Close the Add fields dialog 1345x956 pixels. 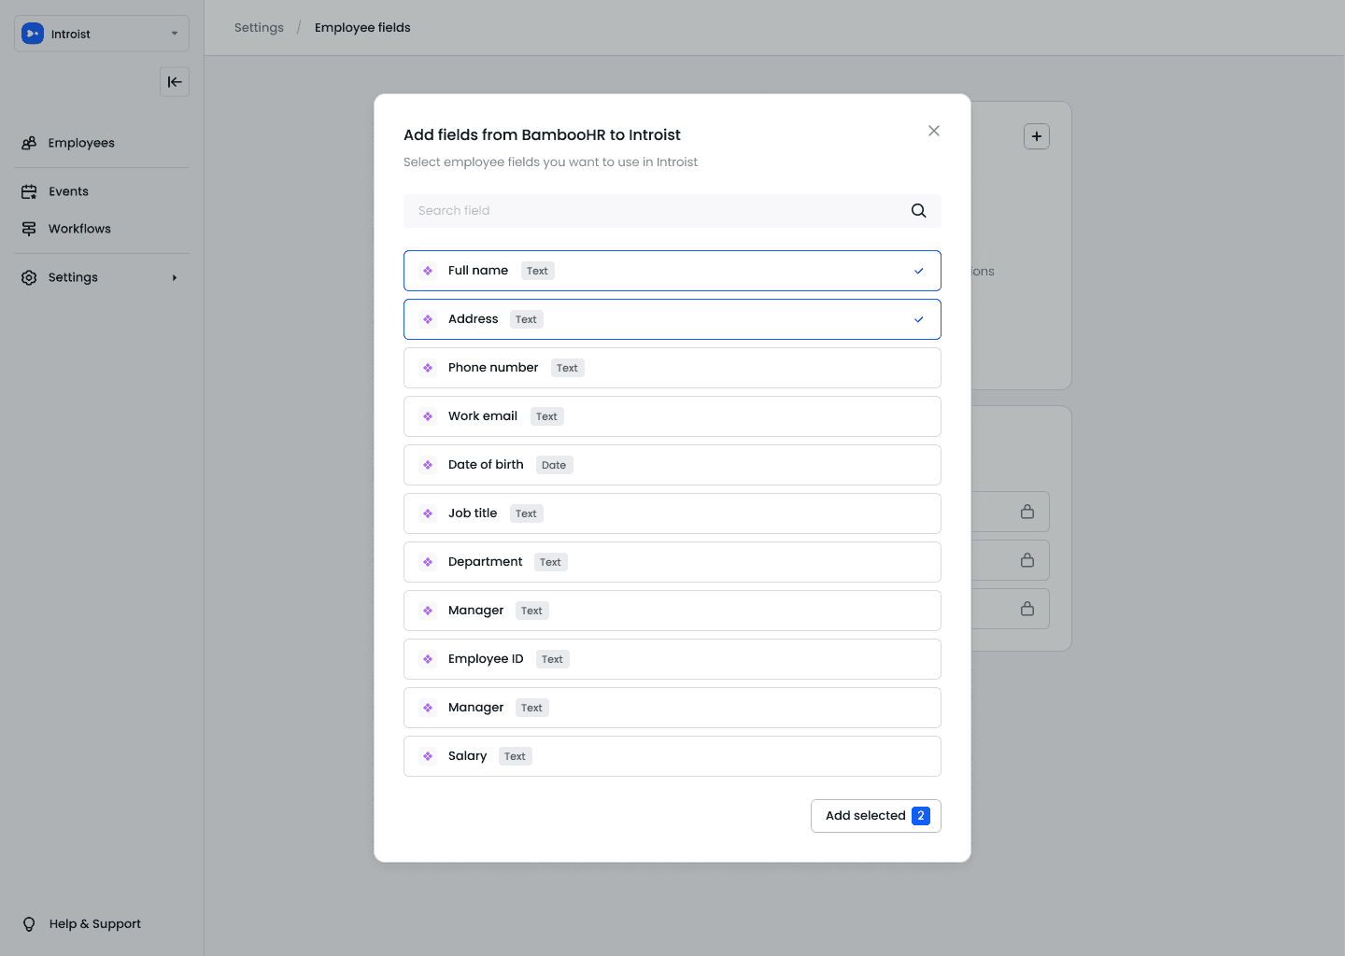pyautogui.click(x=934, y=131)
